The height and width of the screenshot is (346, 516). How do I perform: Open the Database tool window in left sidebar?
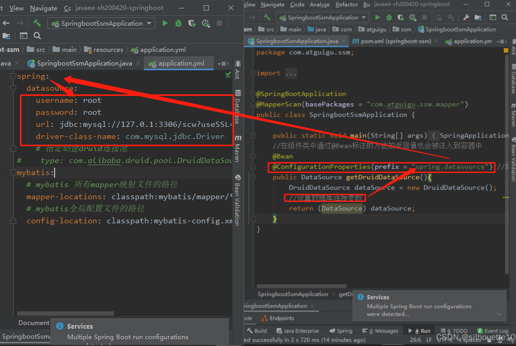click(238, 106)
